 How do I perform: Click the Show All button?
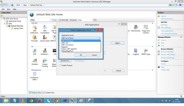coord(64,20)
